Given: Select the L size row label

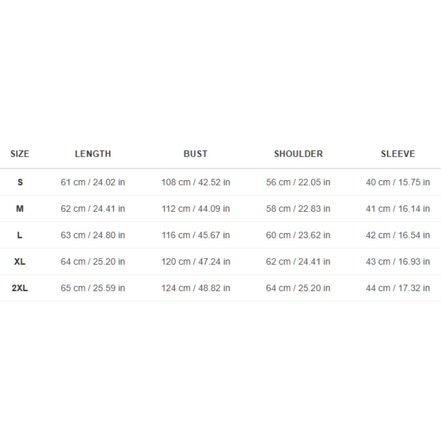Looking at the screenshot, I should click(x=20, y=235).
